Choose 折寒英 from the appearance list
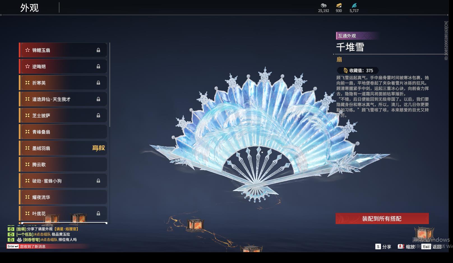Viewport: 453px width, 263px height. [x=63, y=83]
